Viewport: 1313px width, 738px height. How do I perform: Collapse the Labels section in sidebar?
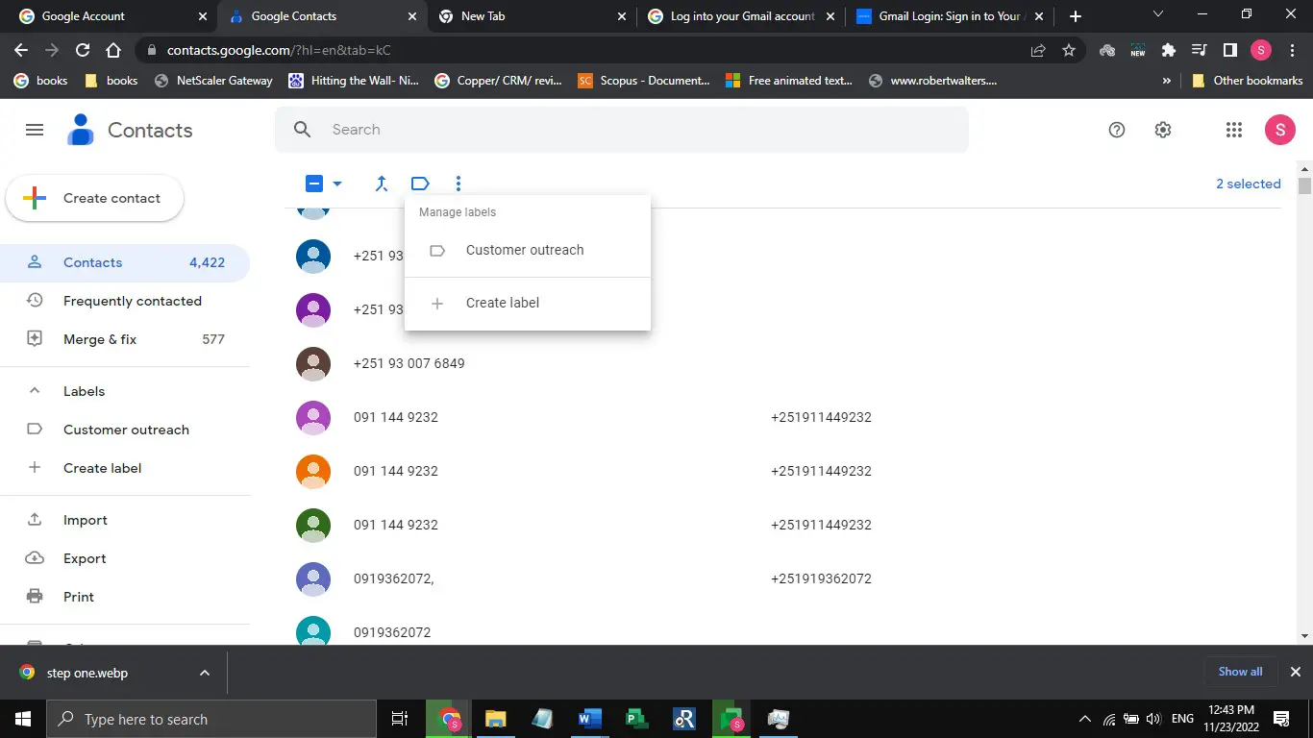click(35, 391)
